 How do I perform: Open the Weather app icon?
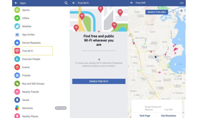pyautogui.click(x=17, y=26)
